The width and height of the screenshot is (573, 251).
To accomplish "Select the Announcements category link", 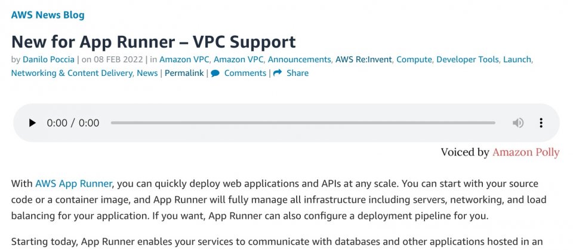I will [x=299, y=59].
